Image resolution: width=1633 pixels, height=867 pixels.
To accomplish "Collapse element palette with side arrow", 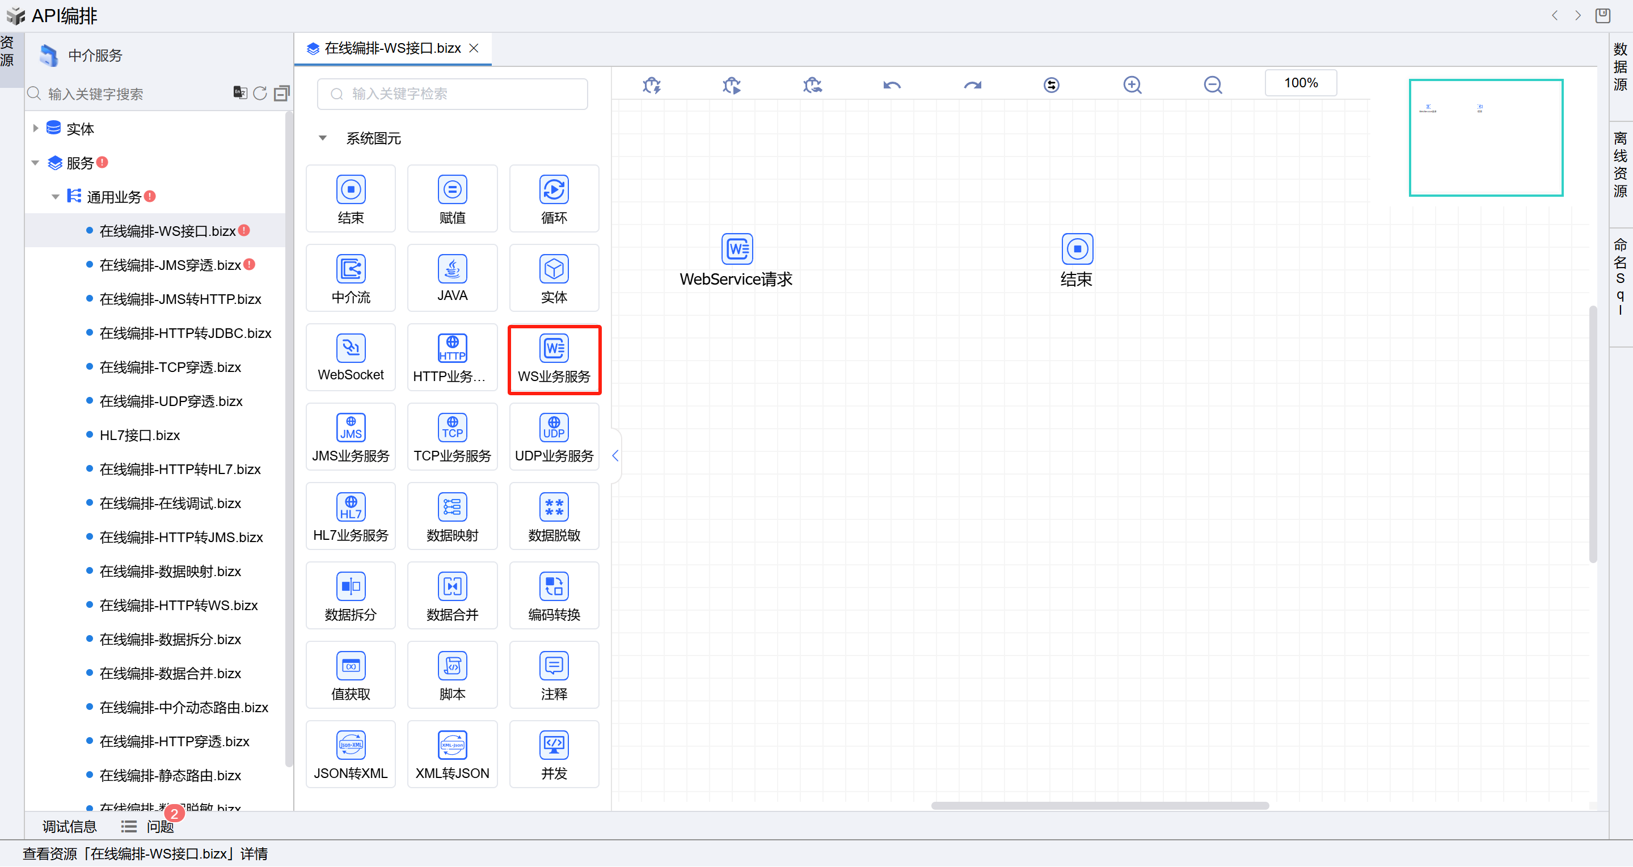I will pos(615,456).
